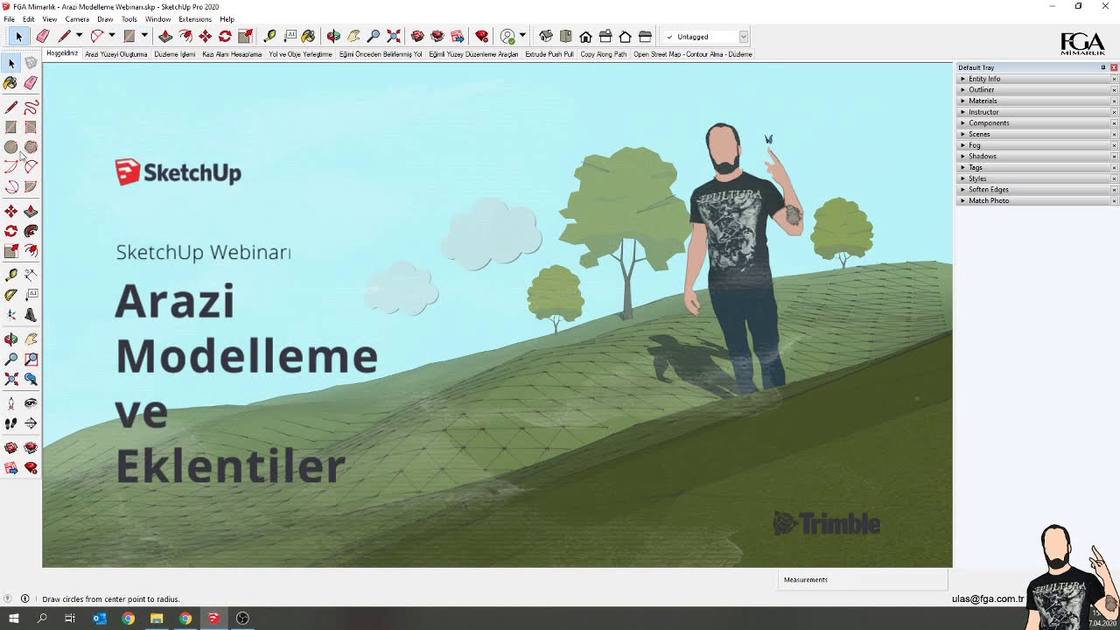Pick the Follow Me tool in left toolbar
Image resolution: width=1120 pixels, height=630 pixels.
(x=31, y=231)
